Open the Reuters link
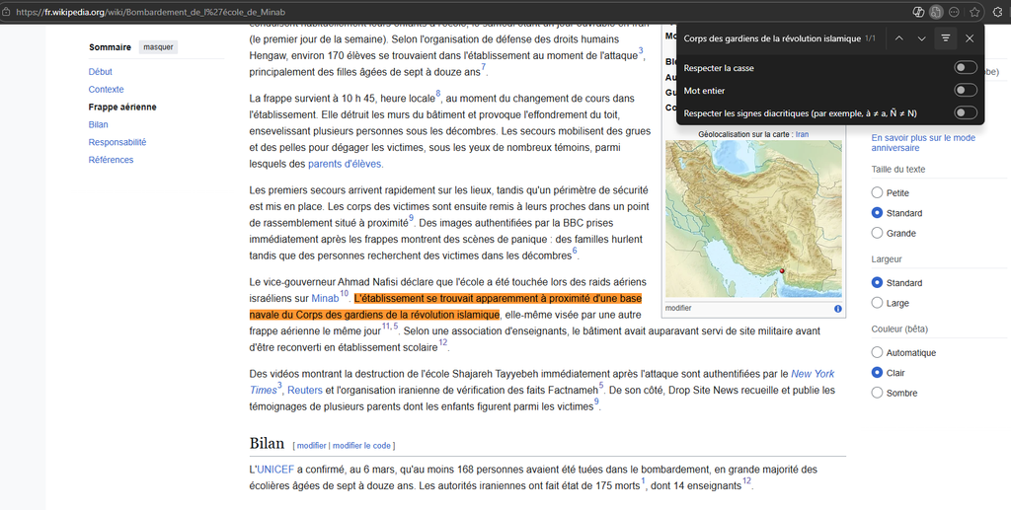Screen dimensions: 1011x510 pos(305,391)
